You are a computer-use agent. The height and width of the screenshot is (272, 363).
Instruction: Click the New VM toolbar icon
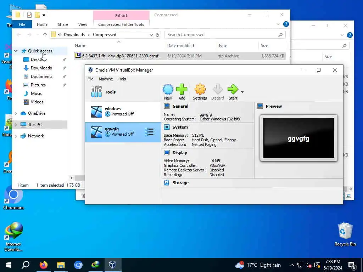click(x=168, y=92)
